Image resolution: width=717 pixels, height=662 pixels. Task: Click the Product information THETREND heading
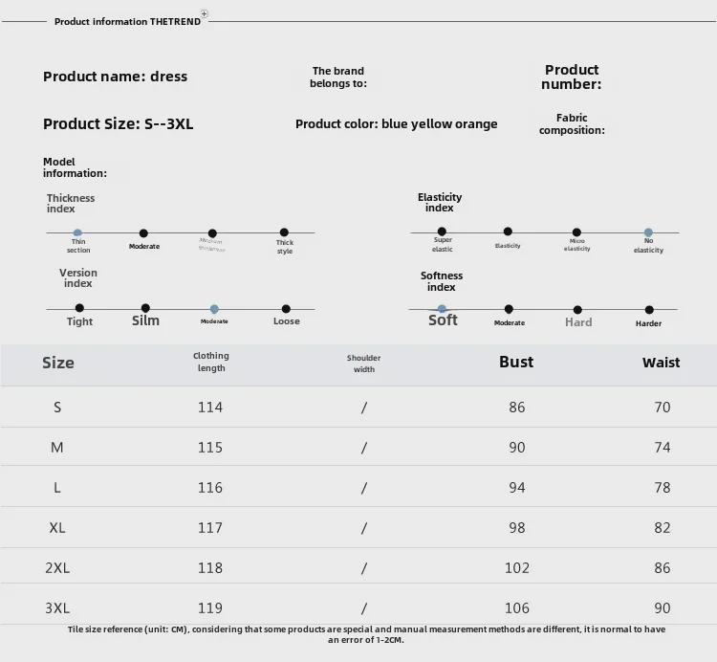click(127, 21)
